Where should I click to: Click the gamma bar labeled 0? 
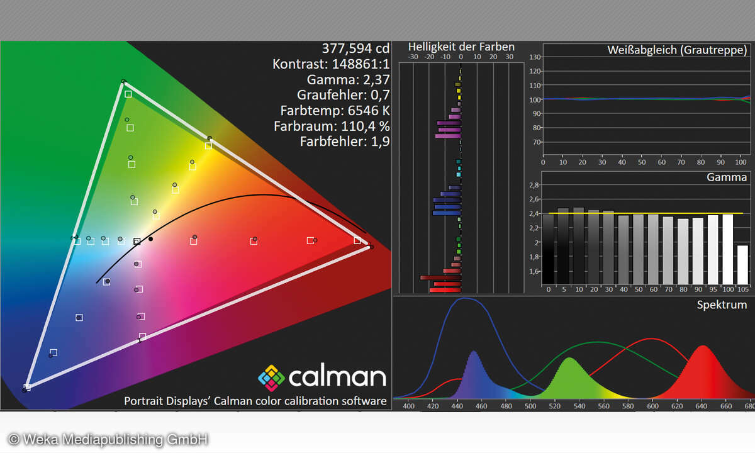549,249
